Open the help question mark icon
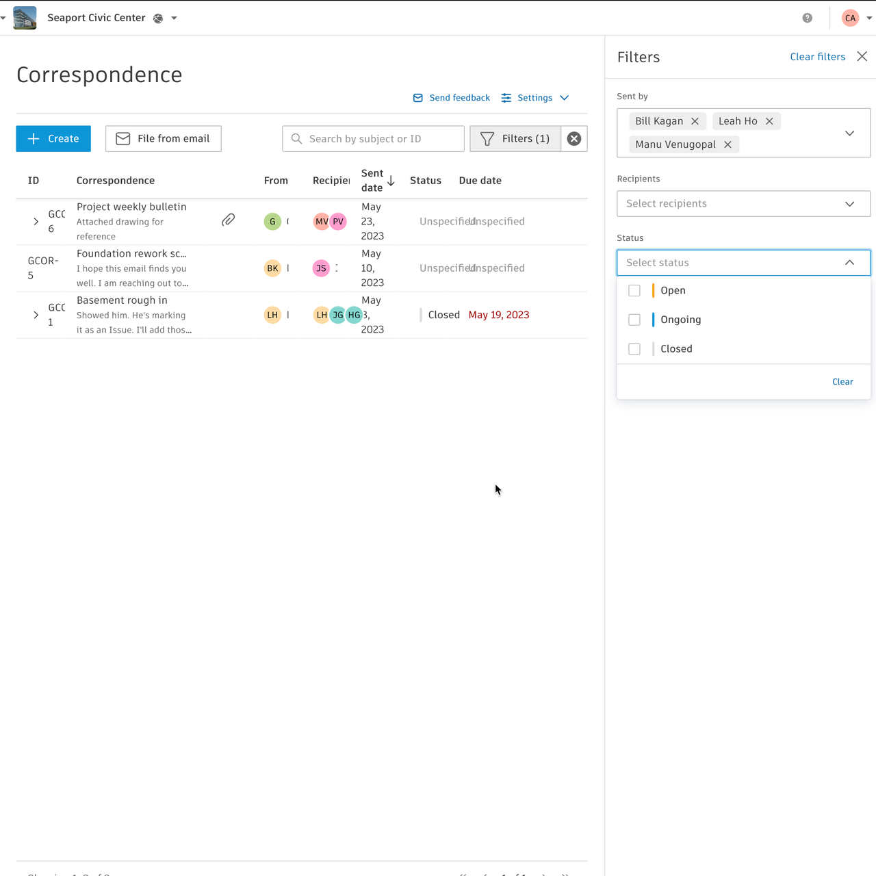The image size is (876, 876). point(808,18)
